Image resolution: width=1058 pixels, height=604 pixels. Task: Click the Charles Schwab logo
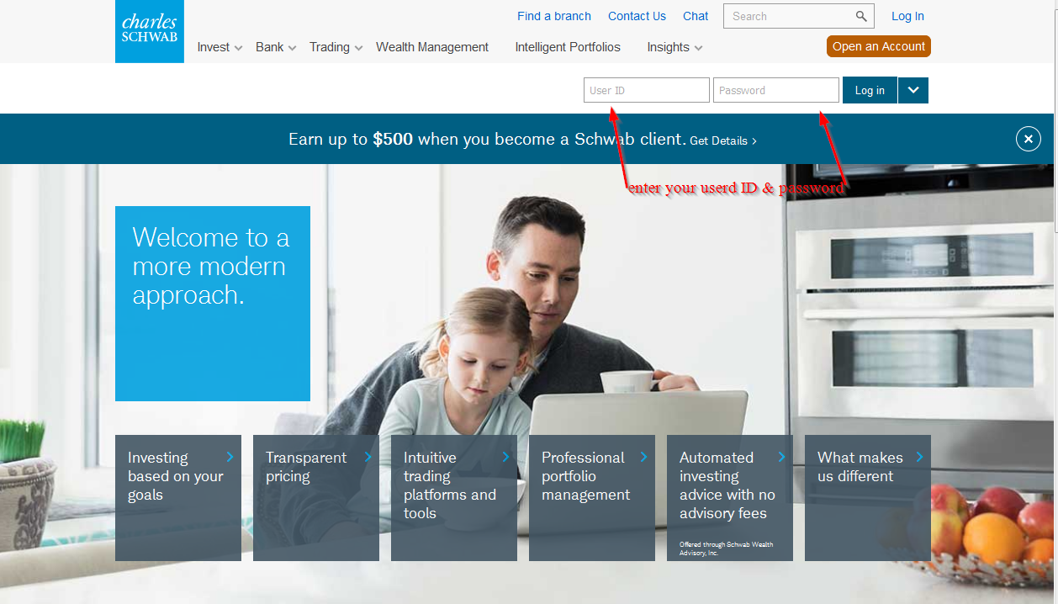point(150,31)
